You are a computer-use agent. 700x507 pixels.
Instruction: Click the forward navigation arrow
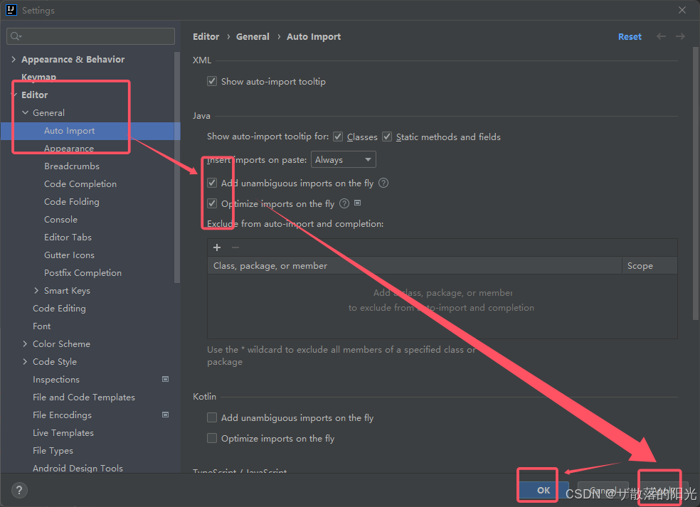[680, 36]
